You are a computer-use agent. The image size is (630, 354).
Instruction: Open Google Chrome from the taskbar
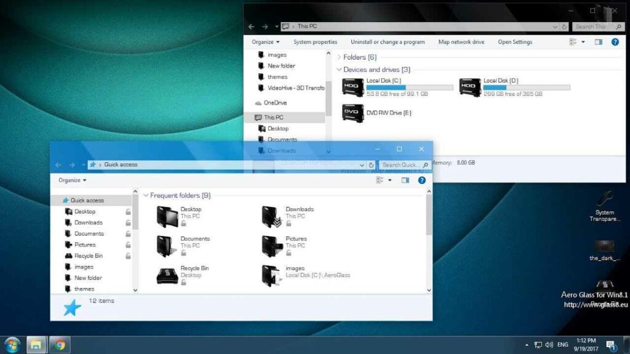tap(59, 344)
